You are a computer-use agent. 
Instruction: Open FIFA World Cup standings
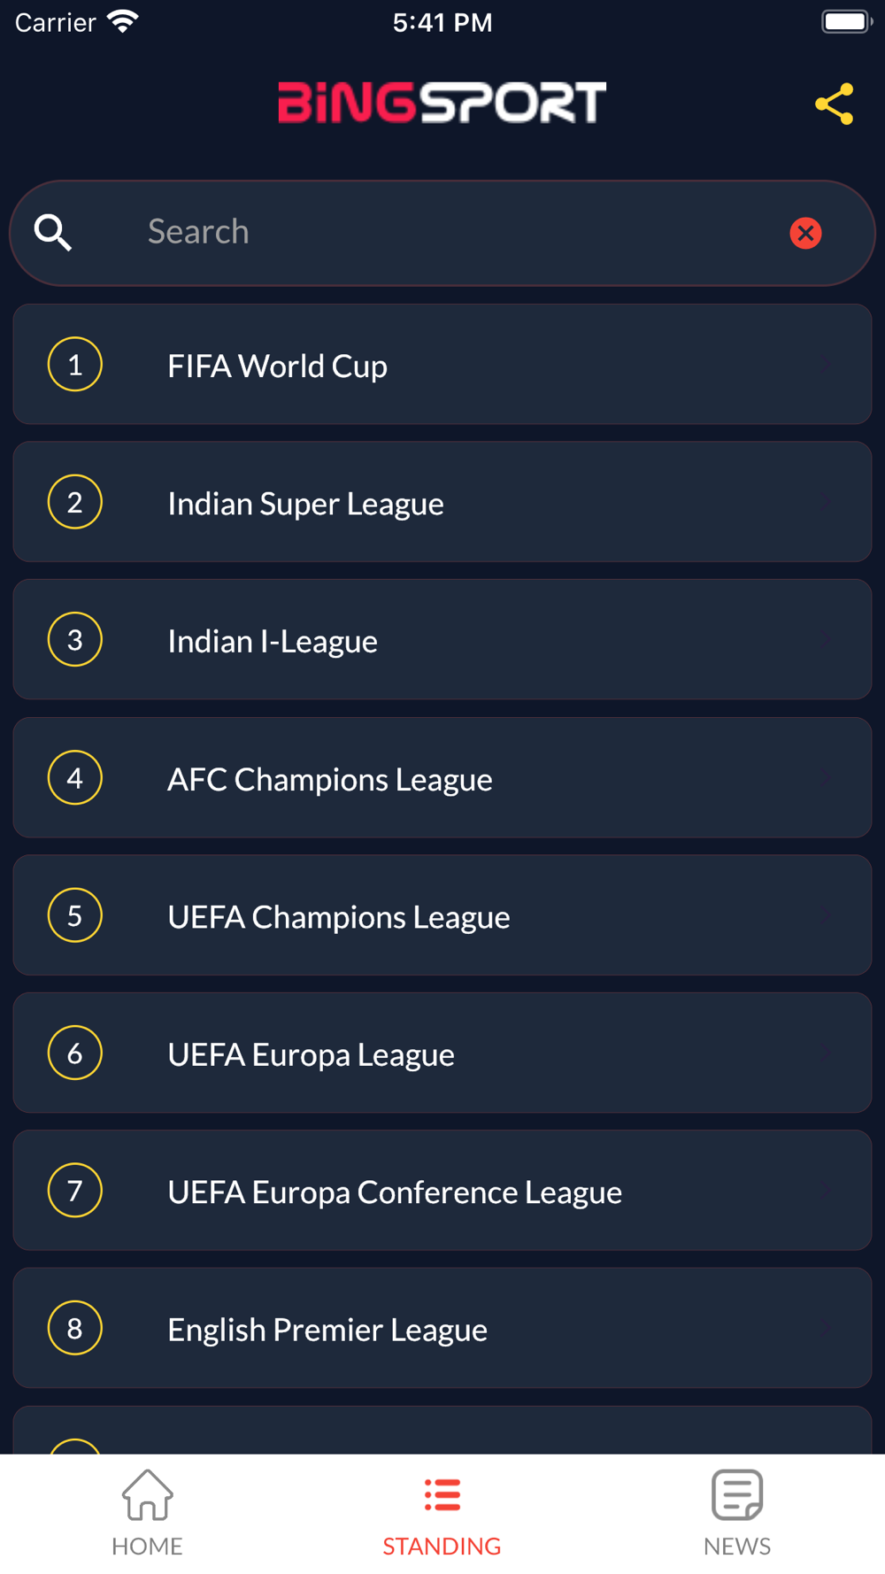coord(442,364)
